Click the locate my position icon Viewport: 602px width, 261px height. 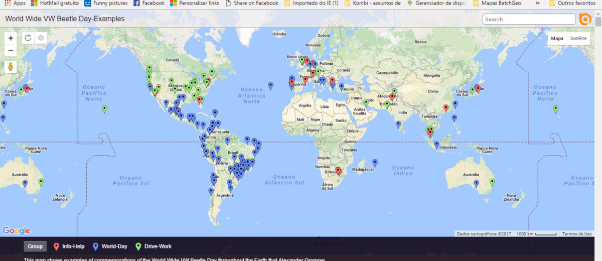[41, 38]
